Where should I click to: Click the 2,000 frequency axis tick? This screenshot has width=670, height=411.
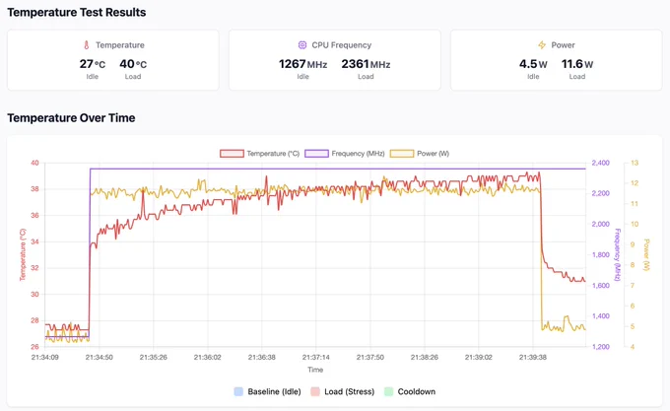click(600, 224)
